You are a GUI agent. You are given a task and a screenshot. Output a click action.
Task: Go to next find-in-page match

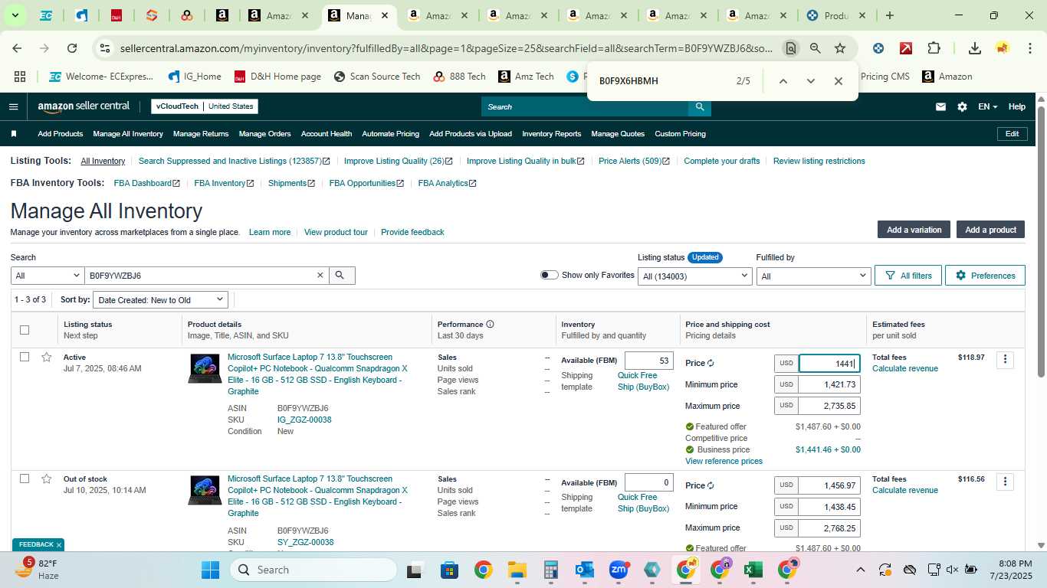[x=810, y=81]
